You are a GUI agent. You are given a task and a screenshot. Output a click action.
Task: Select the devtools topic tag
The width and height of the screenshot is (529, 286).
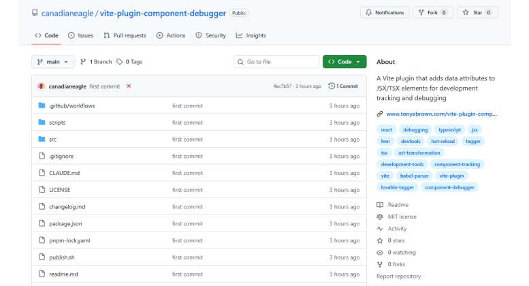pos(411,142)
